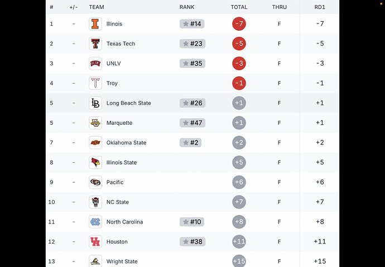Open the Pacific team name link

(x=115, y=182)
